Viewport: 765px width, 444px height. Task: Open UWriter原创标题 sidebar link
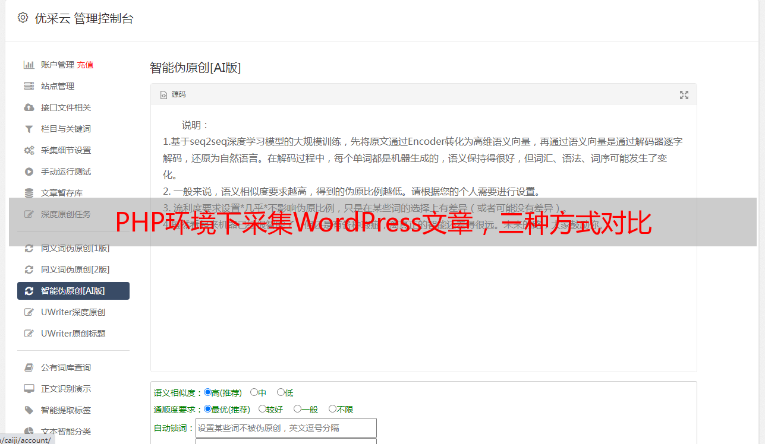pos(73,334)
